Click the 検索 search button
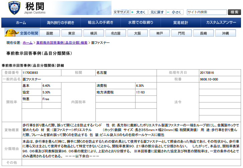The height and width of the screenshot is (168, 243). coord(234,12)
